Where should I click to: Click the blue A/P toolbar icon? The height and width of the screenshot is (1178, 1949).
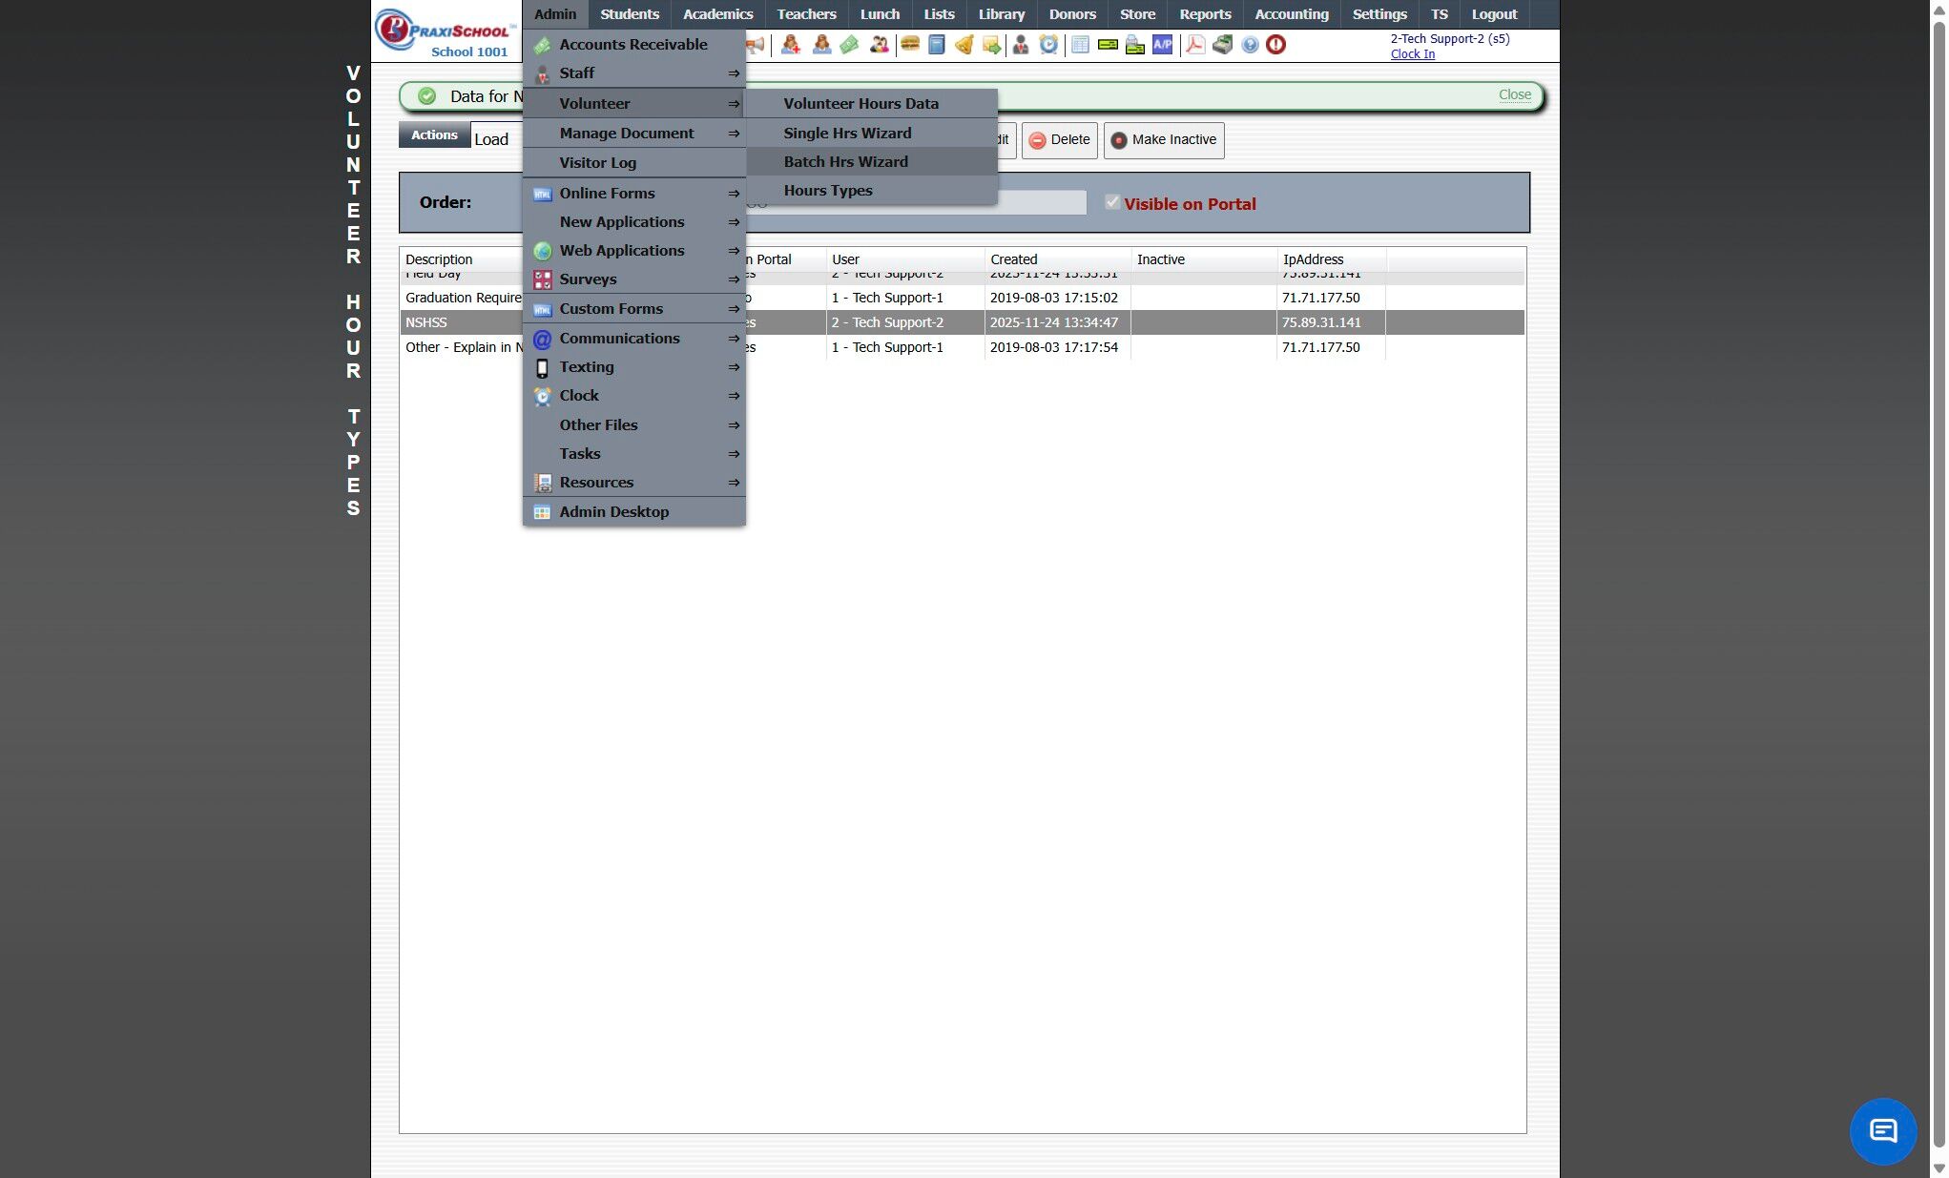click(1162, 44)
